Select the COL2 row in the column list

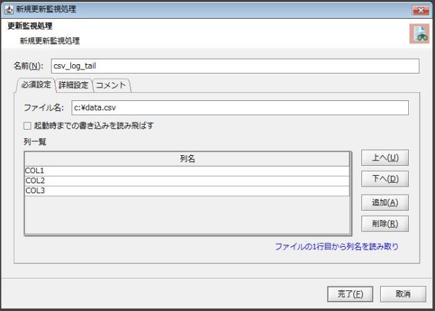187,181
